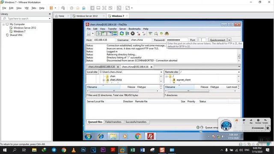
Task: Toggle message log display in FileZilla toolbar
Action: (98, 33)
